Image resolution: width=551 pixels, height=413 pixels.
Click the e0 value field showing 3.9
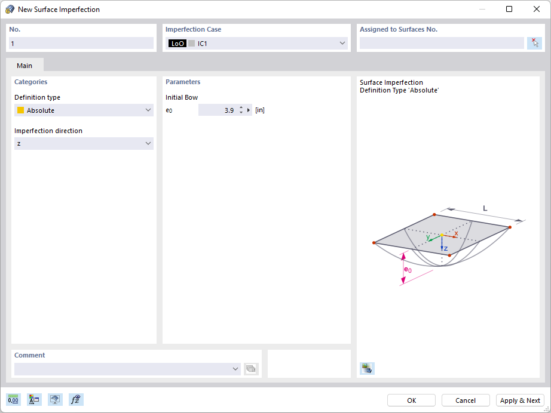pos(218,110)
